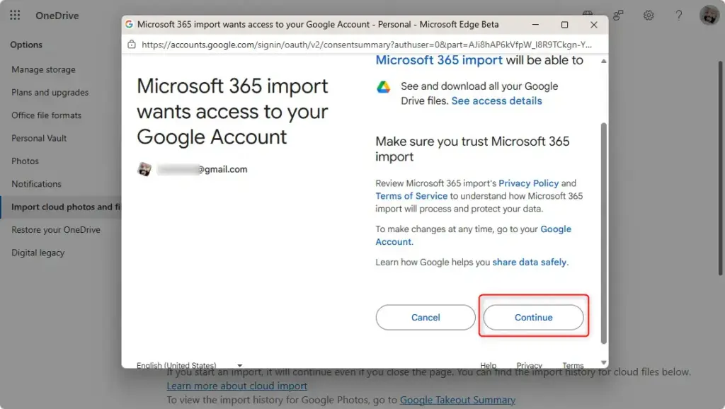This screenshot has width=725, height=409.
Task: Minimize the Google consent popup window
Action: [535, 25]
